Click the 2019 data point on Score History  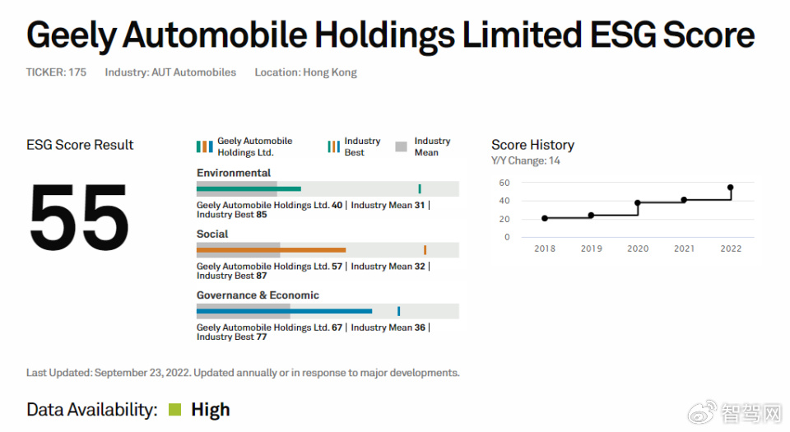[x=591, y=215]
